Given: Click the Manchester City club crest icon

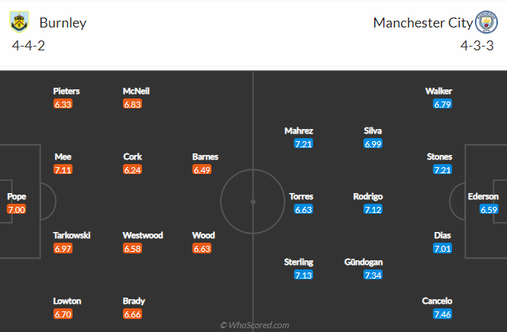Looking at the screenshot, I should click(486, 22).
